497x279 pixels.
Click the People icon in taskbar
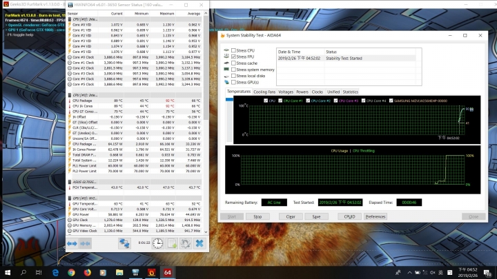coord(398,272)
